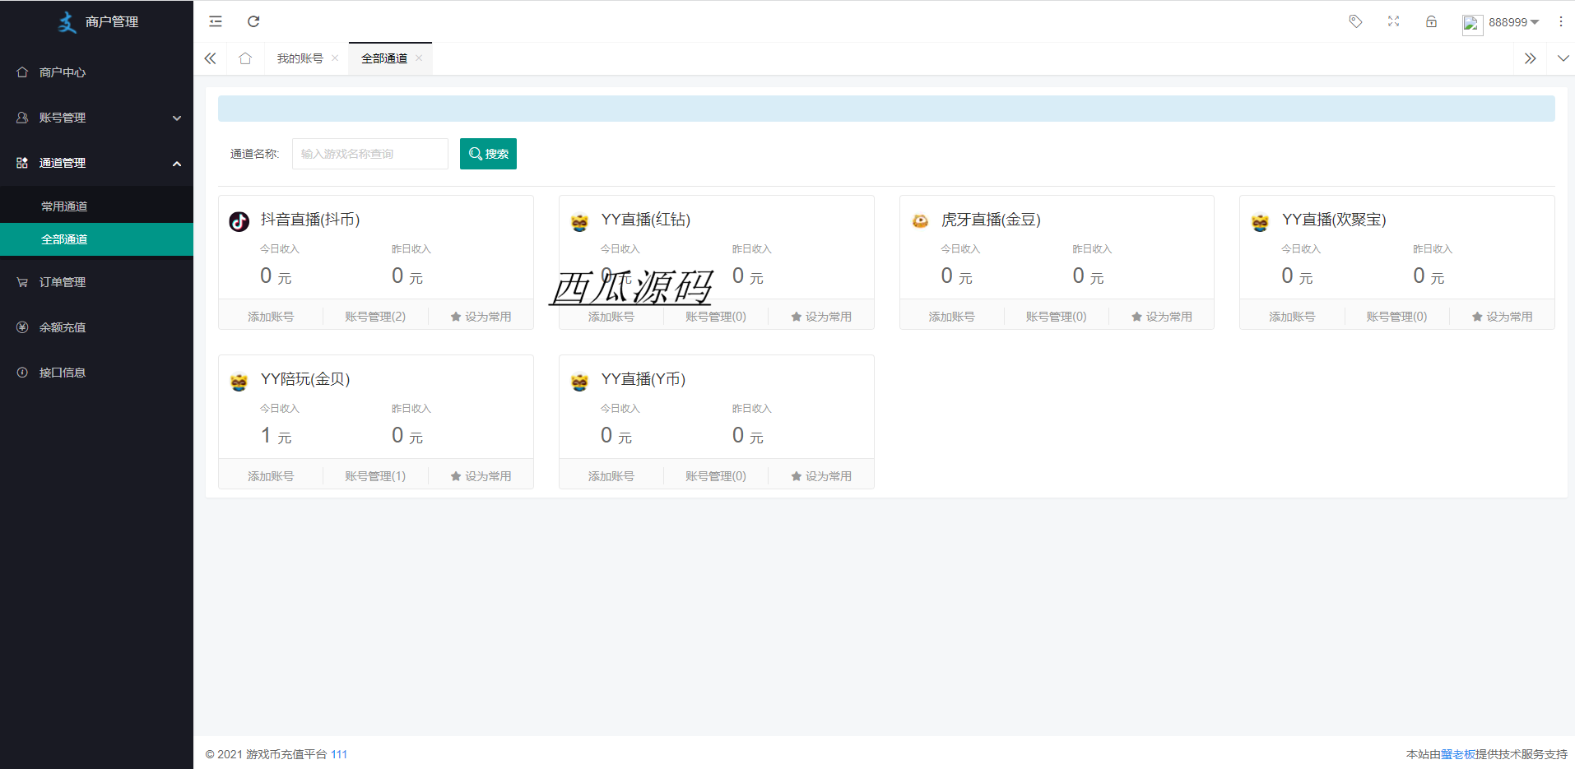The image size is (1575, 769).
Task: Collapse 通道管理 sidebar menu
Action: 96,163
